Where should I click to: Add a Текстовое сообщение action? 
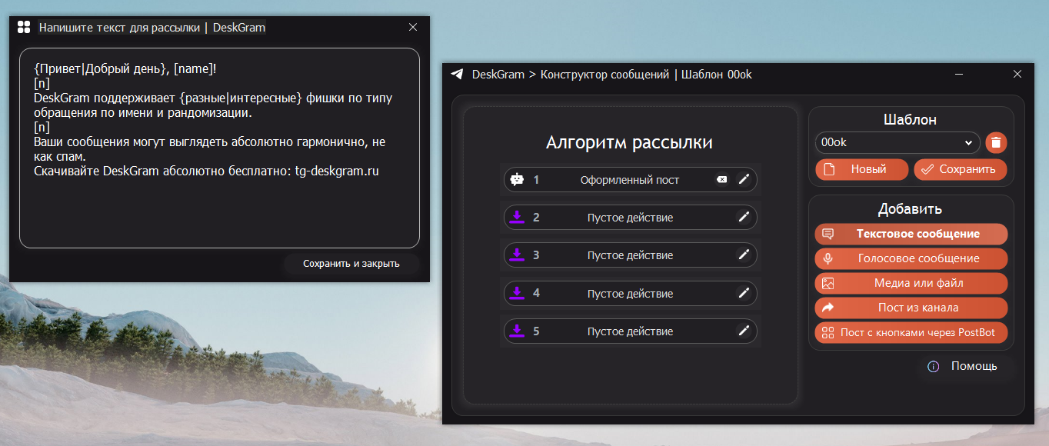(911, 234)
